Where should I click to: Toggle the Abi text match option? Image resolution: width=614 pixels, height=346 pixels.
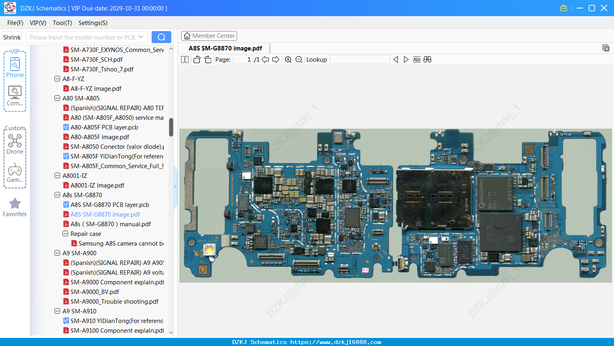pyautogui.click(x=416, y=59)
